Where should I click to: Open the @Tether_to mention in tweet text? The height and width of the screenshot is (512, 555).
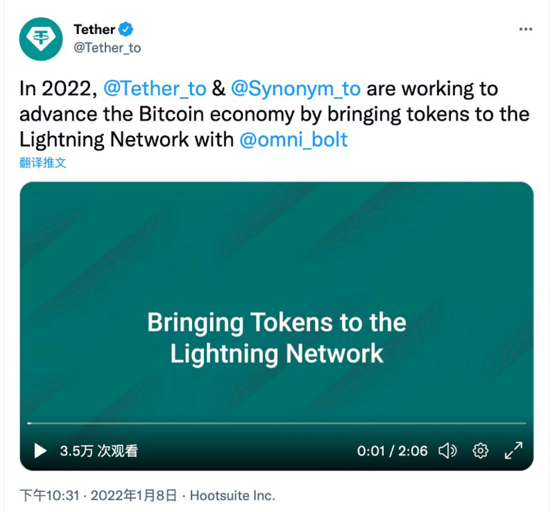pos(155,89)
